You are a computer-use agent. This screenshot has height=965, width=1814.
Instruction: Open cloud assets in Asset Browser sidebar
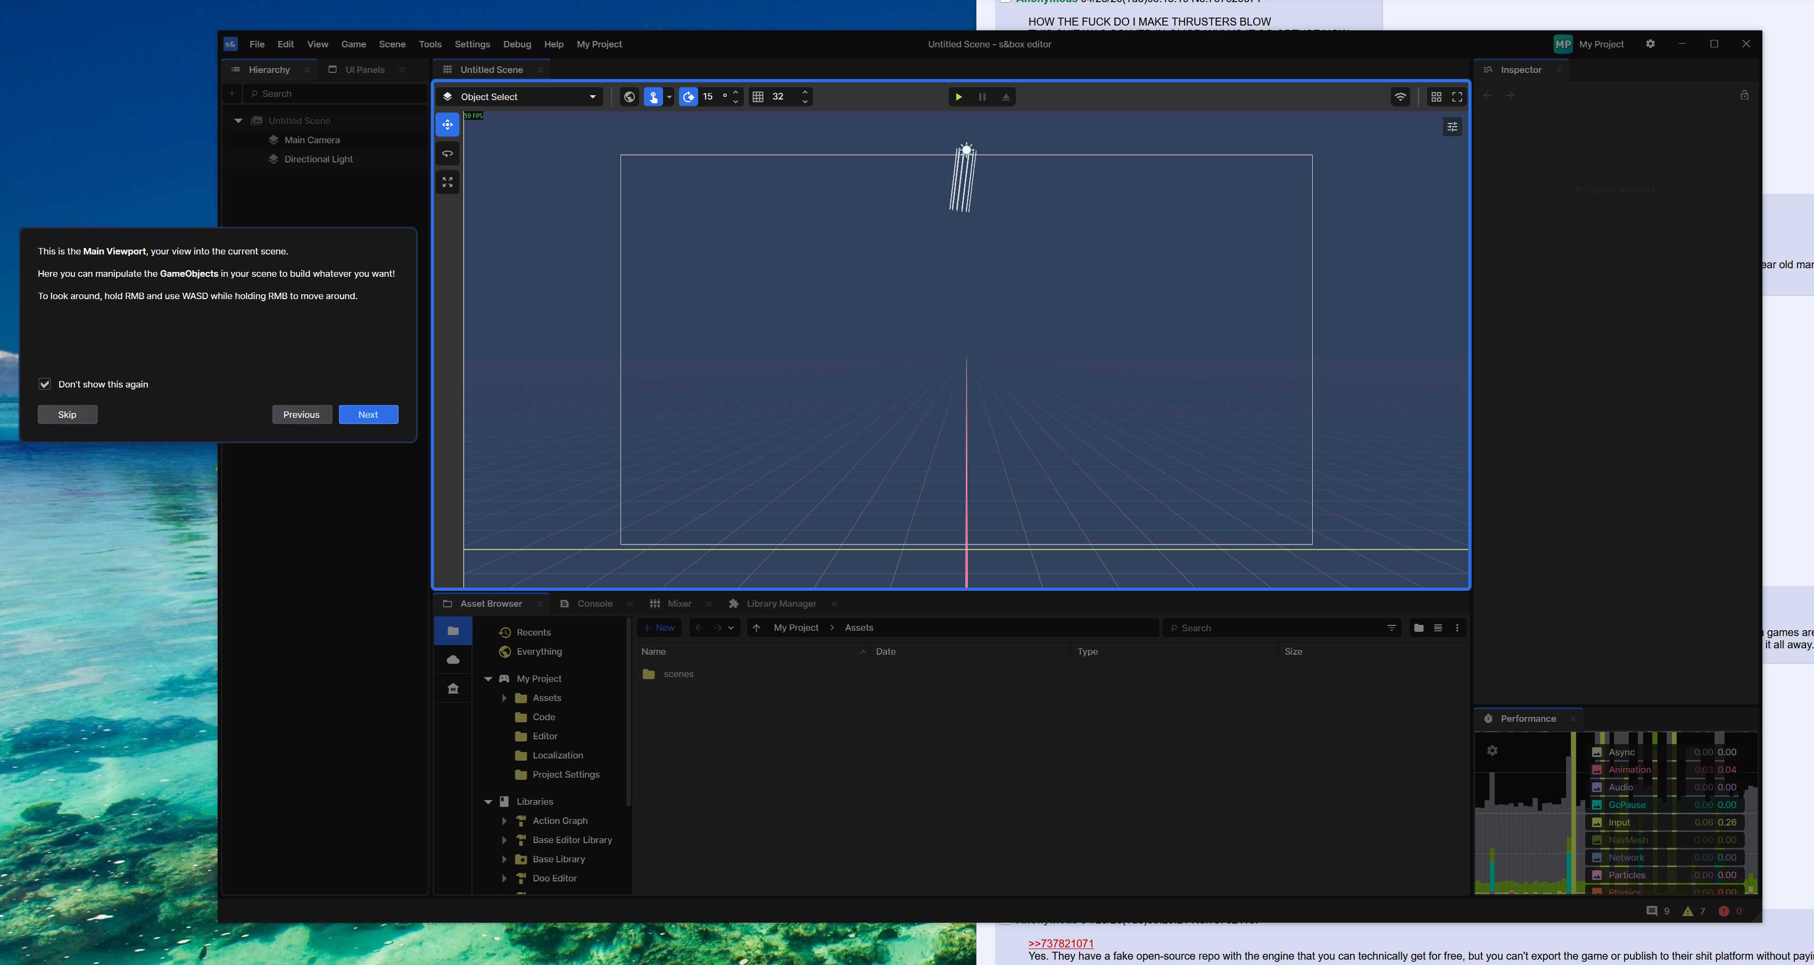coord(453,660)
